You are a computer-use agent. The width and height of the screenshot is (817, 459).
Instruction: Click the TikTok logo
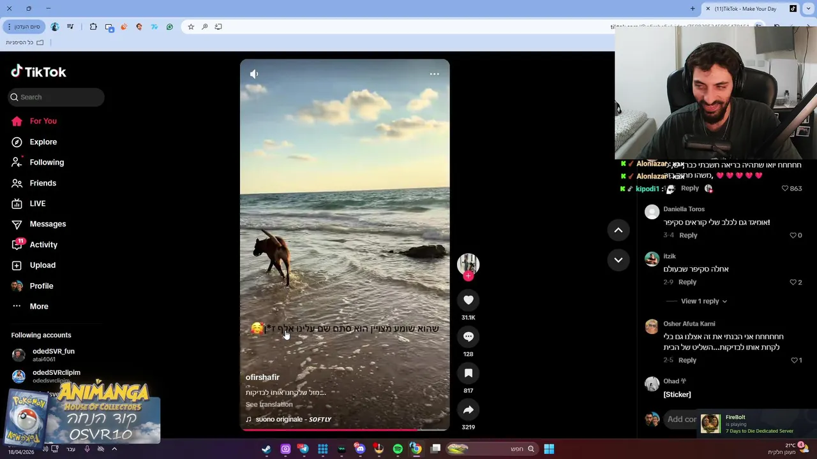[38, 71]
